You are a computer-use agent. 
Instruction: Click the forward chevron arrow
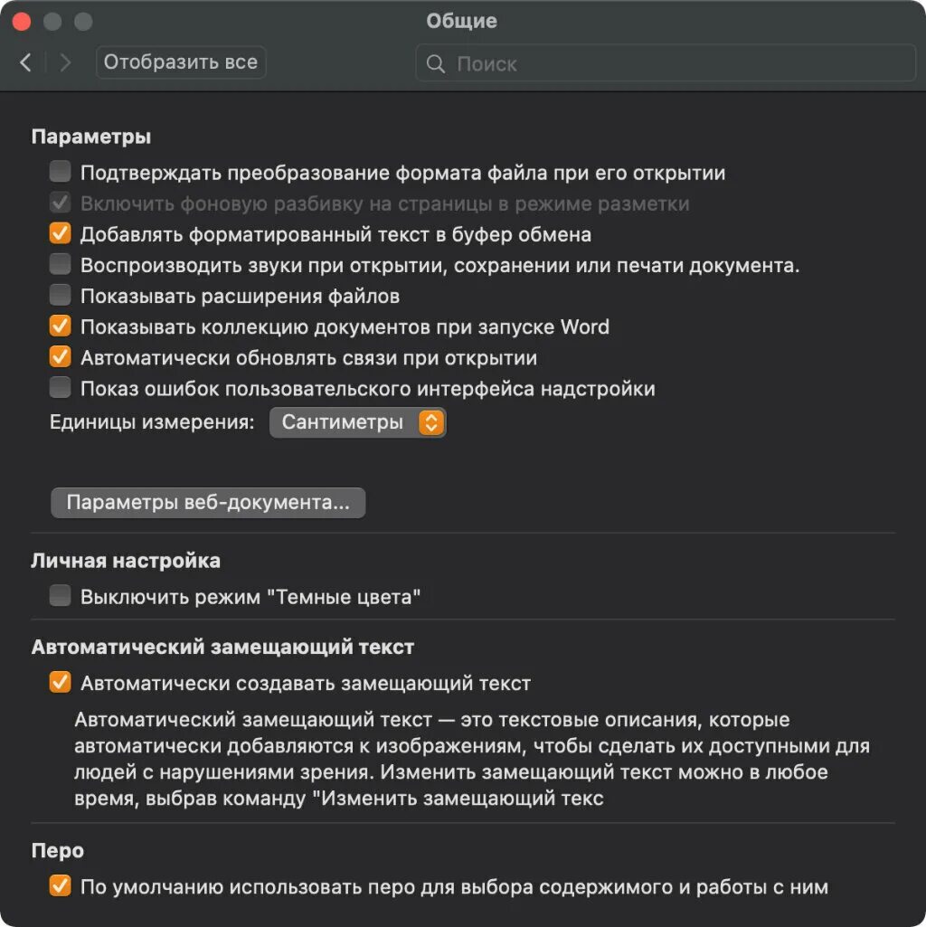[65, 62]
